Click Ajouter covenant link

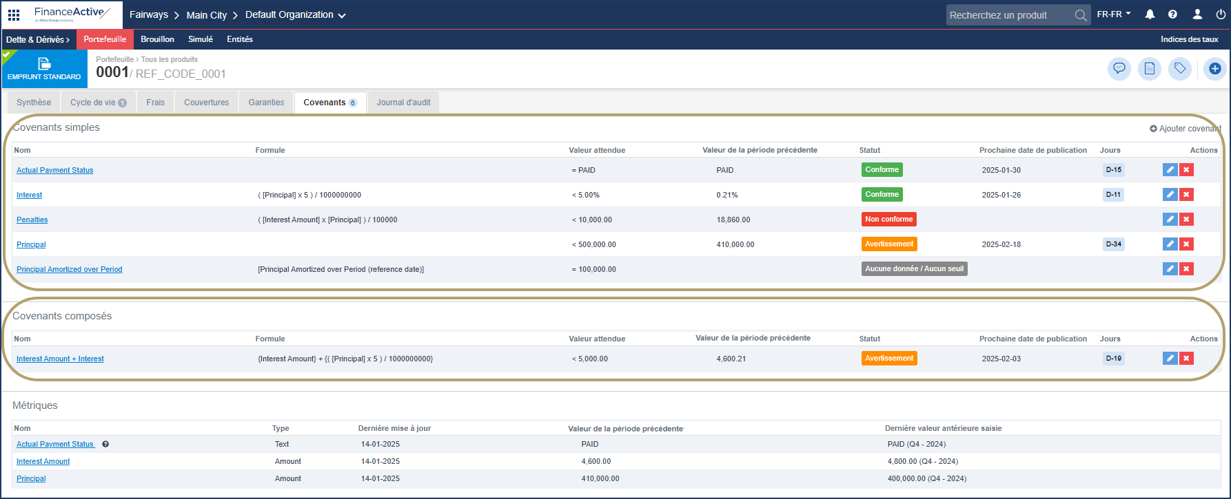[x=1186, y=129]
